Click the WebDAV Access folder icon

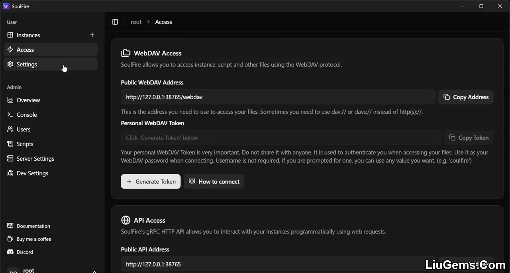click(126, 53)
